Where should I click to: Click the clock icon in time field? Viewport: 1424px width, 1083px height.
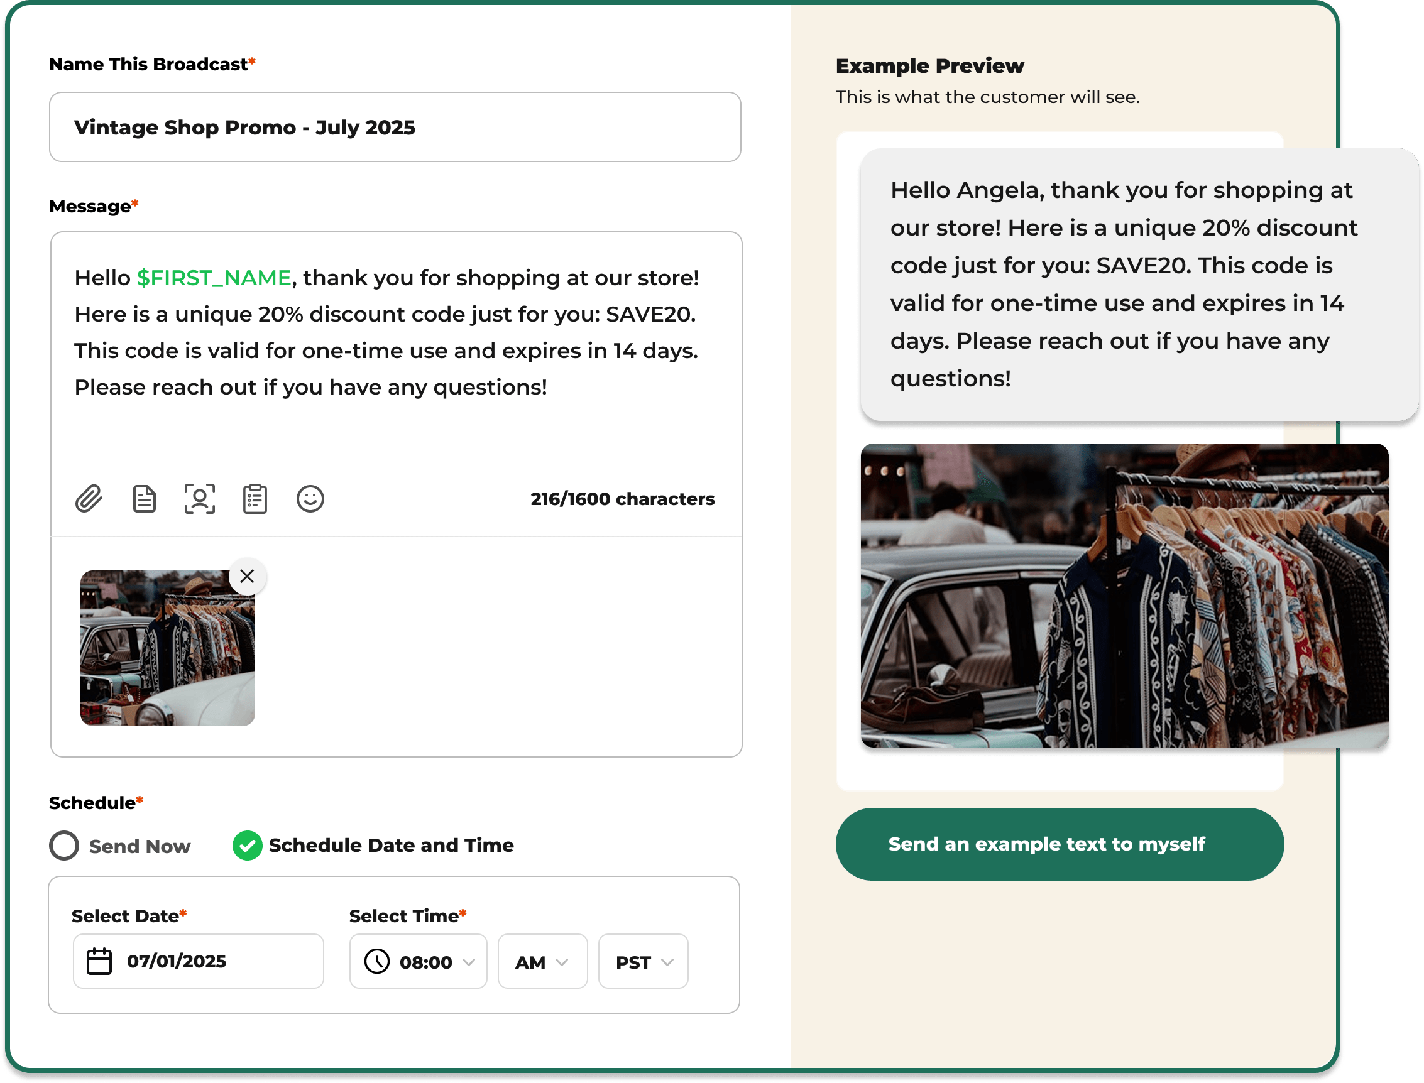(x=376, y=961)
